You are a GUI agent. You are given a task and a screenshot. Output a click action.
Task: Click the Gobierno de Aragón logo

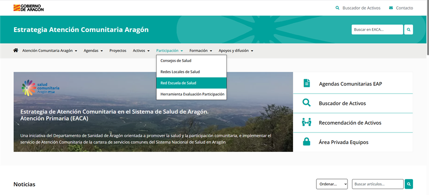click(x=28, y=8)
